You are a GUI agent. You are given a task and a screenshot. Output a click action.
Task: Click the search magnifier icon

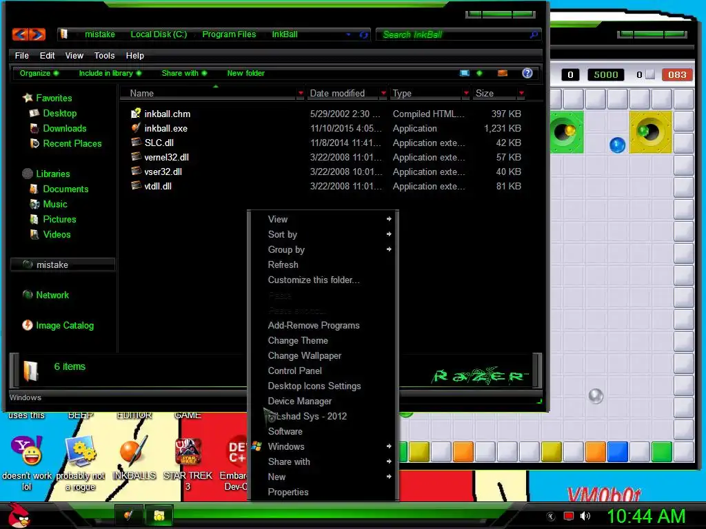(x=534, y=34)
